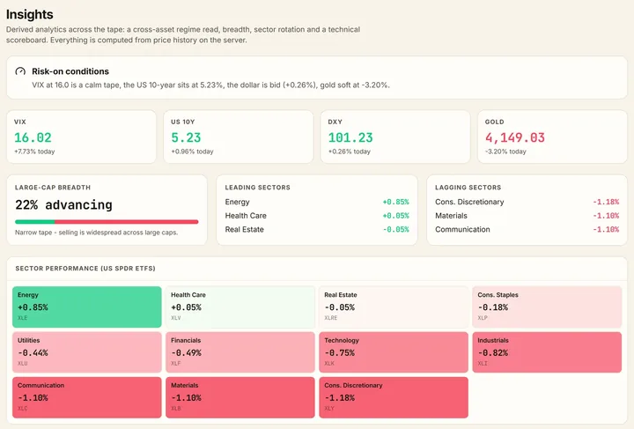Open the Energy XLE heatmap tile
Image resolution: width=634 pixels, height=429 pixels.
[x=87, y=307]
